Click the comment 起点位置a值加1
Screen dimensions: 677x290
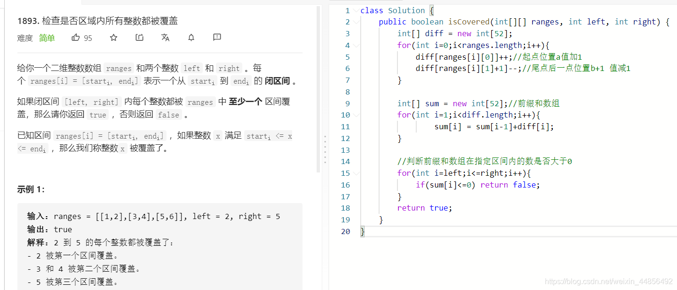(548, 57)
